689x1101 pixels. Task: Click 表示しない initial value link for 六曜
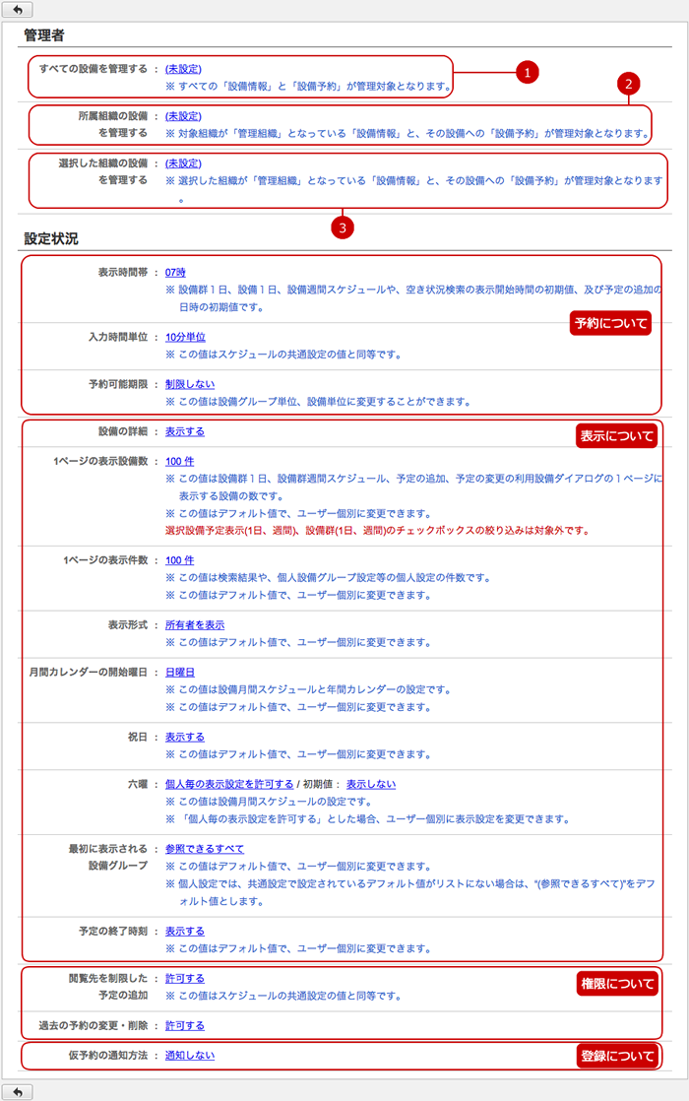(x=370, y=784)
